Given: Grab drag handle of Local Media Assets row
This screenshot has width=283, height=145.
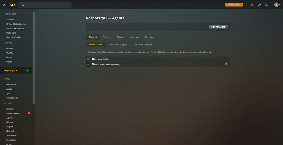Looking at the screenshot, I should pos(88,64).
